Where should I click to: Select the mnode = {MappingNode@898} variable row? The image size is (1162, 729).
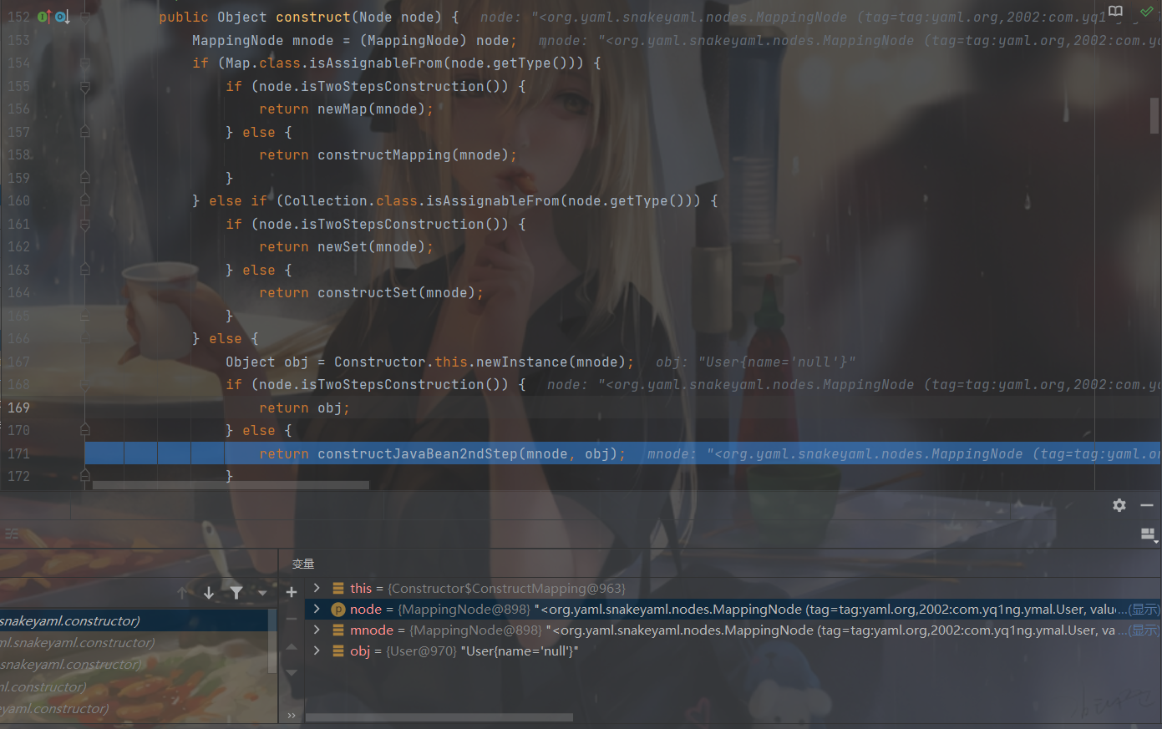[x=733, y=630]
